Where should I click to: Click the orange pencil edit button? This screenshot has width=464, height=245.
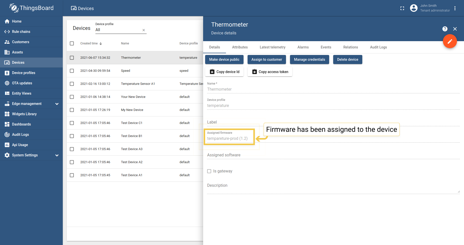(450, 41)
